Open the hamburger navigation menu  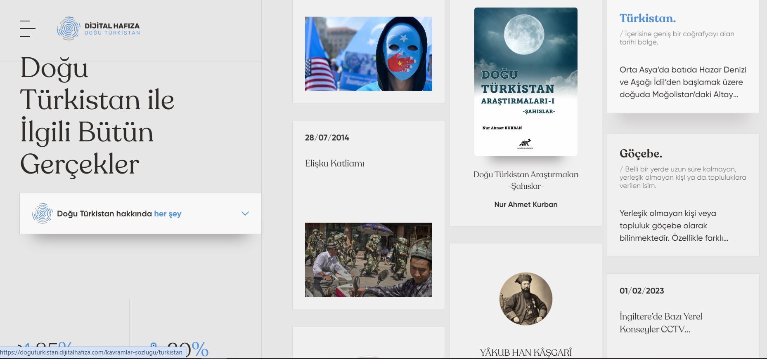(27, 29)
